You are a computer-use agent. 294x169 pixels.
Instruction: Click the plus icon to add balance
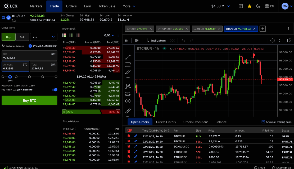click(30, 46)
